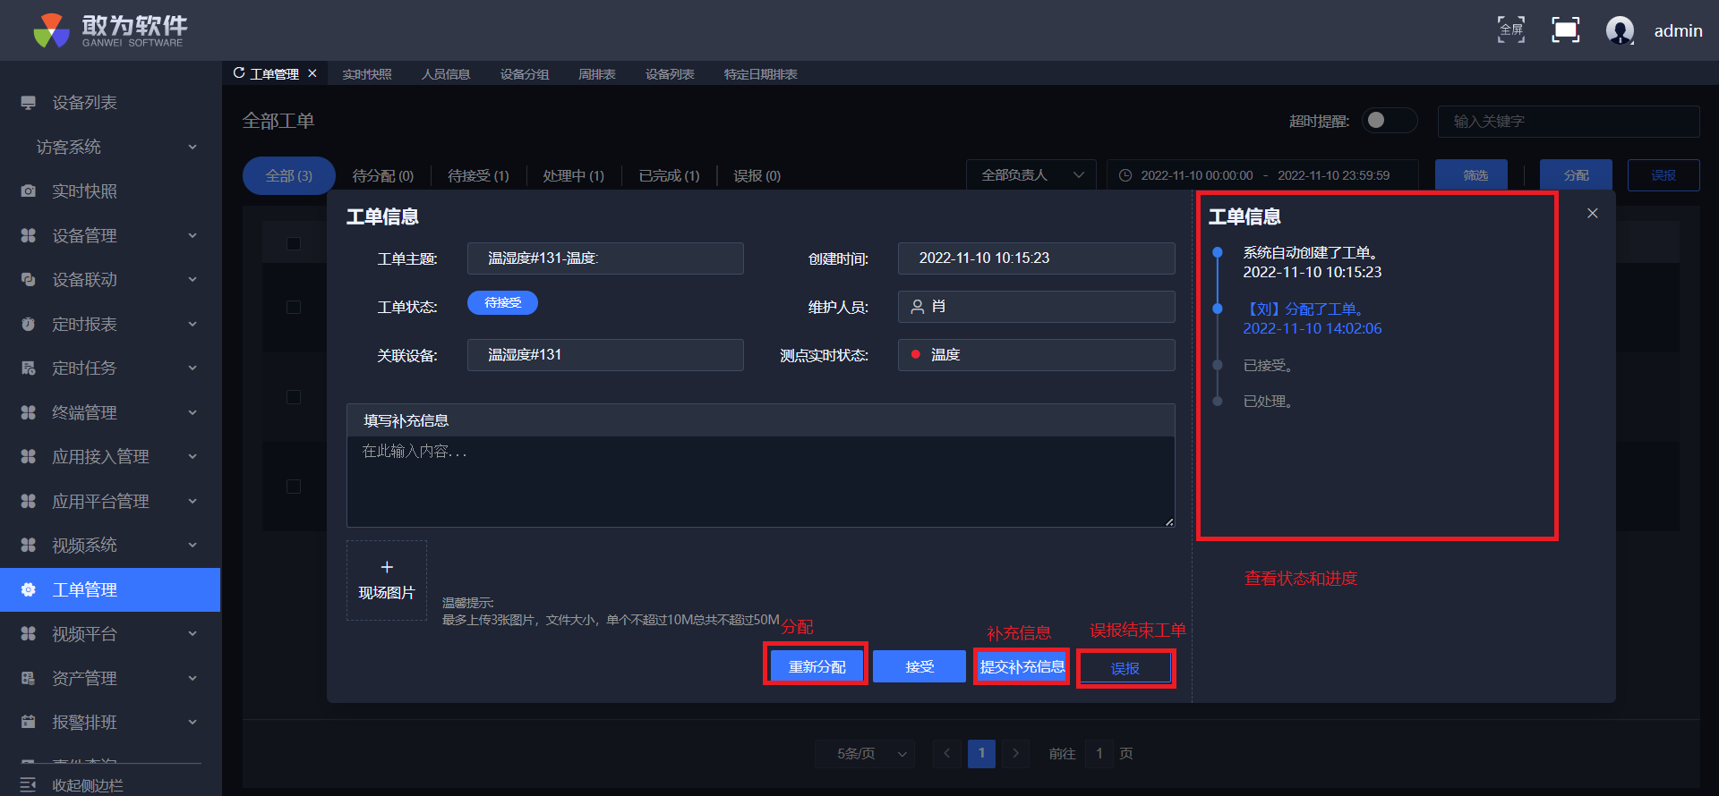Click the 重新分配 button
1719x796 pixels.
[817, 666]
